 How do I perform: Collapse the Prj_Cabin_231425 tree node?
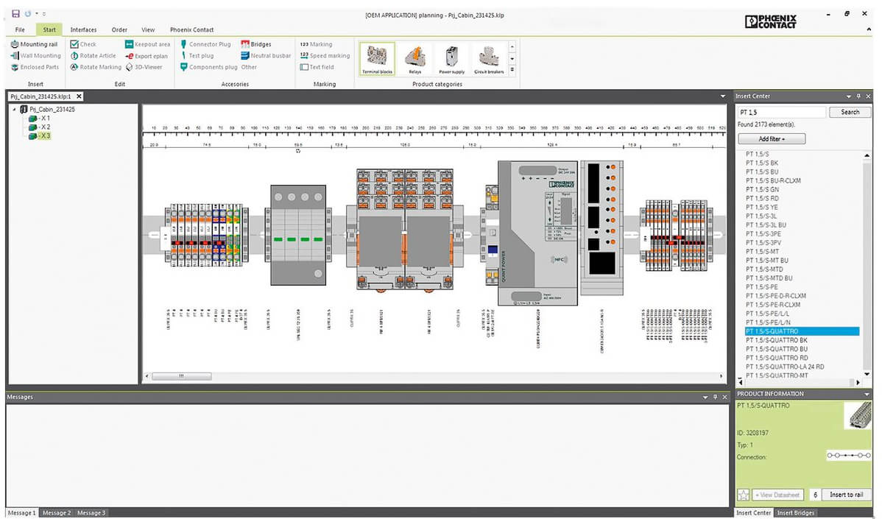coord(15,110)
